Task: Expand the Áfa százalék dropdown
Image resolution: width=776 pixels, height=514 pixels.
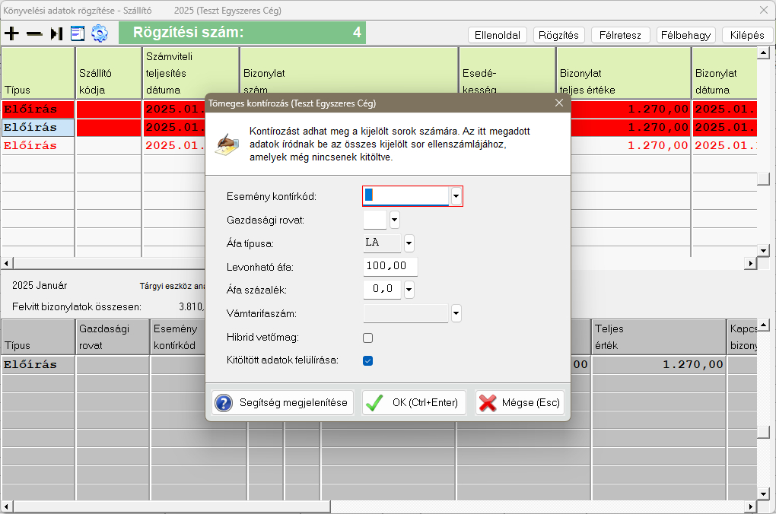Action: pos(409,290)
